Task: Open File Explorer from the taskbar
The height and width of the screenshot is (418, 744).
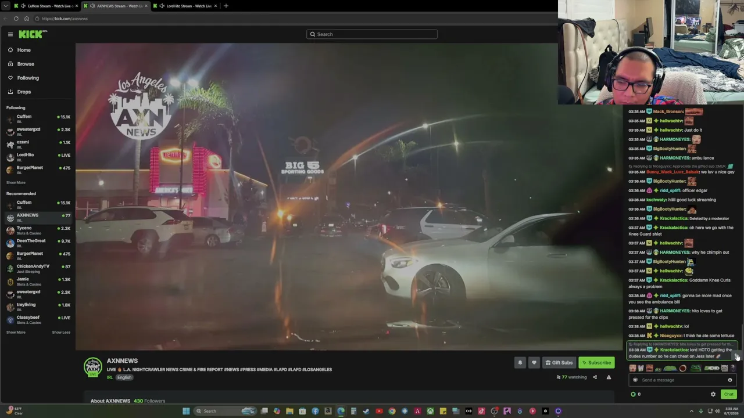Action: [x=289, y=411]
